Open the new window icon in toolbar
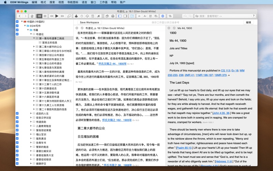This screenshot has width=273, height=171. (69, 16)
